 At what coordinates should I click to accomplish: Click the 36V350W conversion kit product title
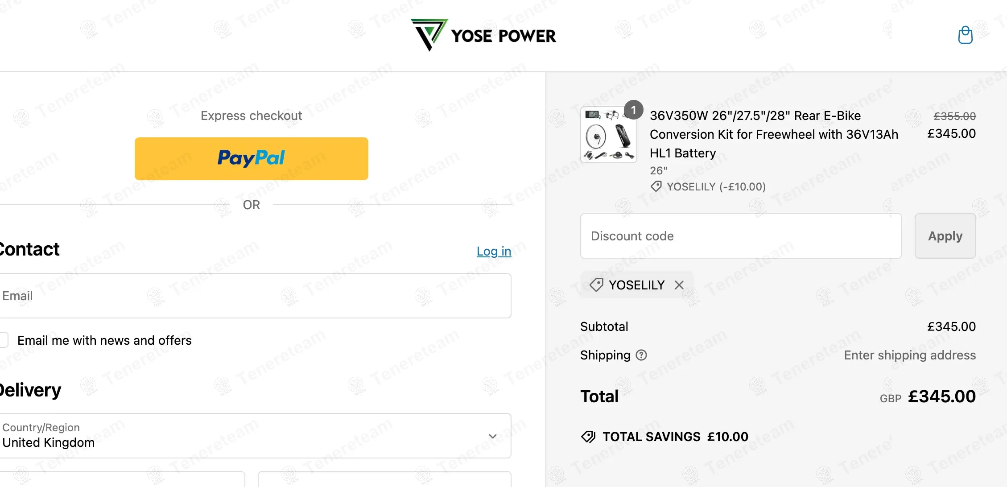pyautogui.click(x=774, y=134)
